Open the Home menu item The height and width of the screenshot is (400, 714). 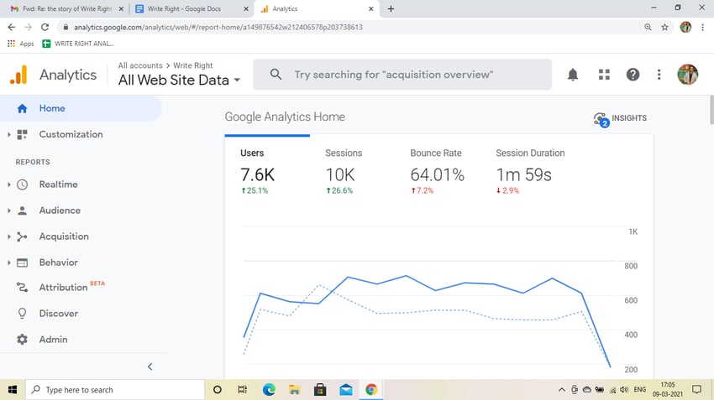point(81,109)
